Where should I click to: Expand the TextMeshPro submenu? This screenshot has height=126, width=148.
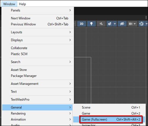tap(38, 100)
